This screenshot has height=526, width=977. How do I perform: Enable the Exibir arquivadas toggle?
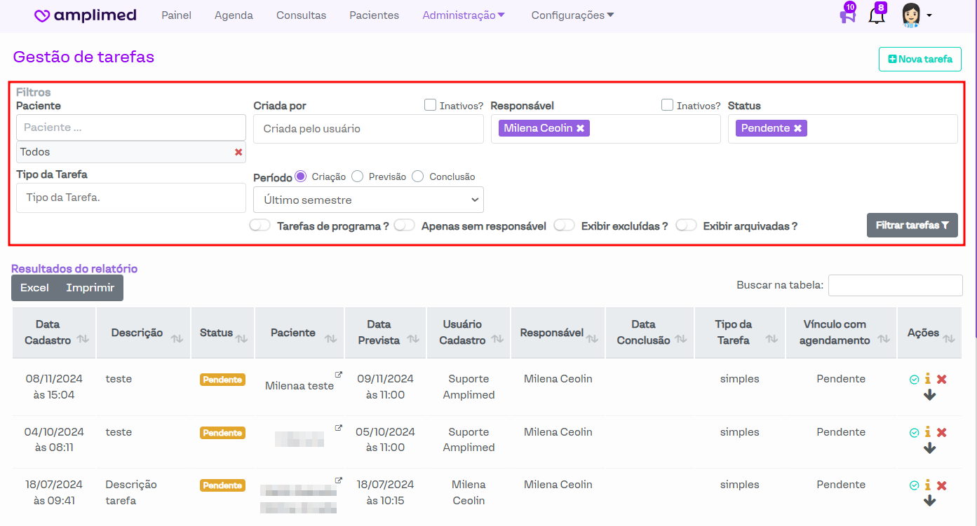point(686,226)
